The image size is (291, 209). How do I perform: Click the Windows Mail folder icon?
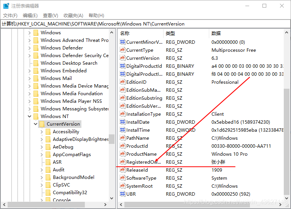[x=36, y=78]
